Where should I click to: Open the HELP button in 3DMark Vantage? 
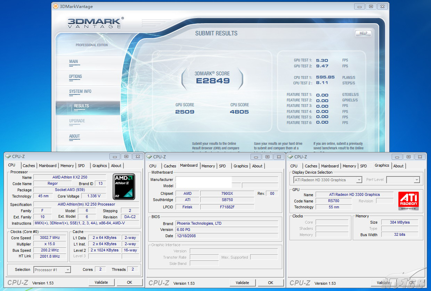click(363, 33)
